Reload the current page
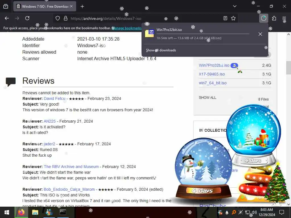 [27, 18]
